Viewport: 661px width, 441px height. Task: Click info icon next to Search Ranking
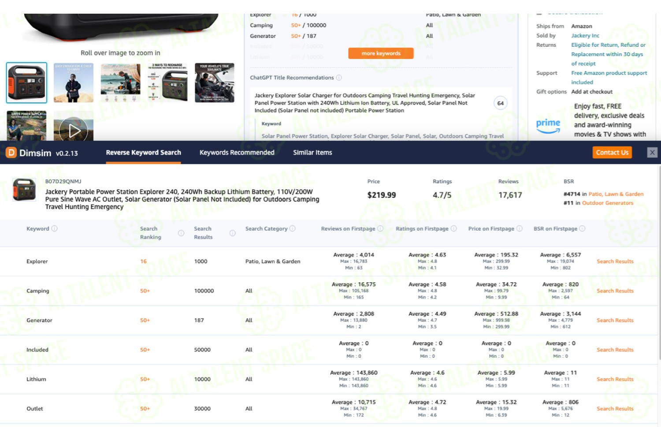(x=181, y=233)
